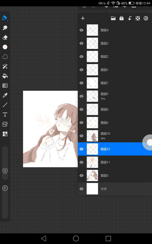
Task: Add a new layer with plus icon
Action: (83, 18)
